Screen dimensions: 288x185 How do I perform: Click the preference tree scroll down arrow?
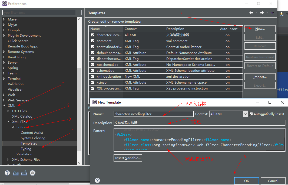click(x=79, y=163)
